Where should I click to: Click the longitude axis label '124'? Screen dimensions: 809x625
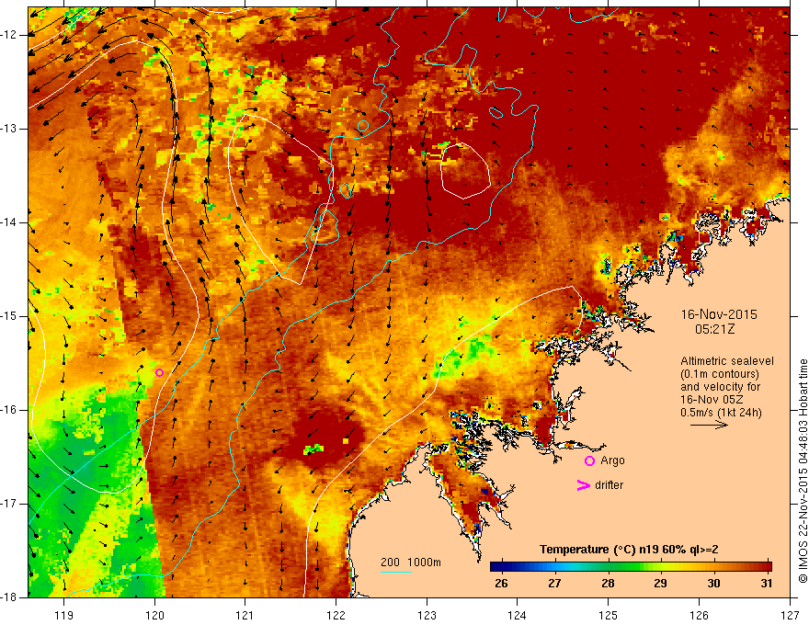tap(518, 615)
